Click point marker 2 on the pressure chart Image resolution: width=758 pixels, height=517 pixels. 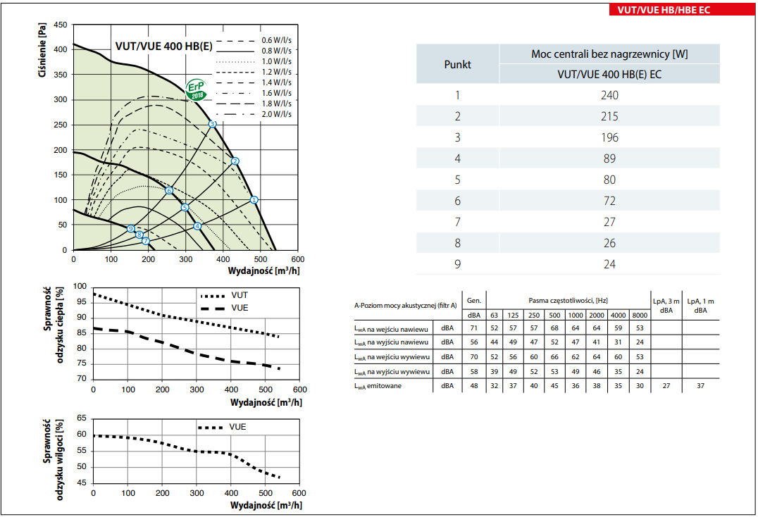click(235, 161)
